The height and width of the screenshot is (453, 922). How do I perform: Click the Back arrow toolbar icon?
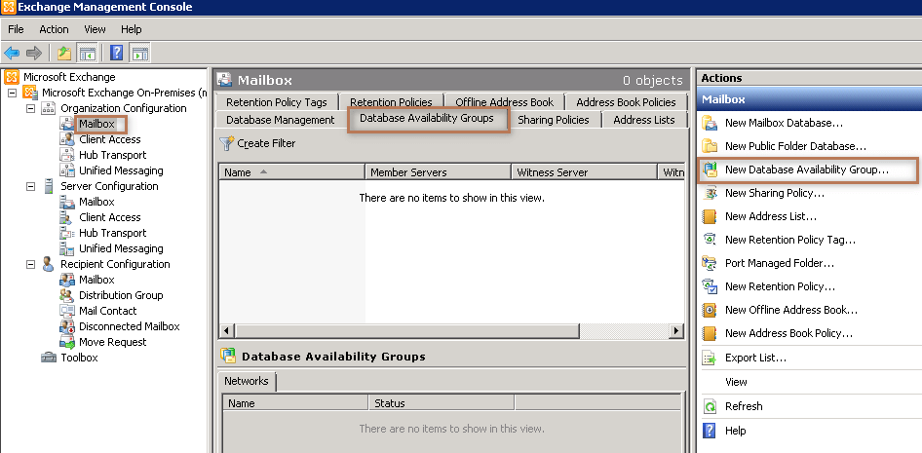[12, 53]
